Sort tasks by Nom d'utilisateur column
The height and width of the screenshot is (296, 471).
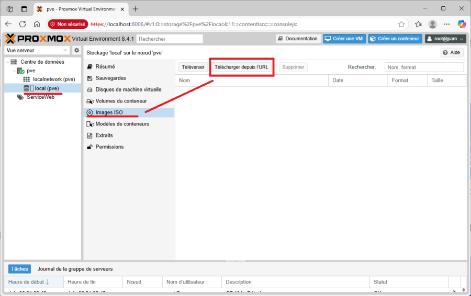[x=192, y=282]
